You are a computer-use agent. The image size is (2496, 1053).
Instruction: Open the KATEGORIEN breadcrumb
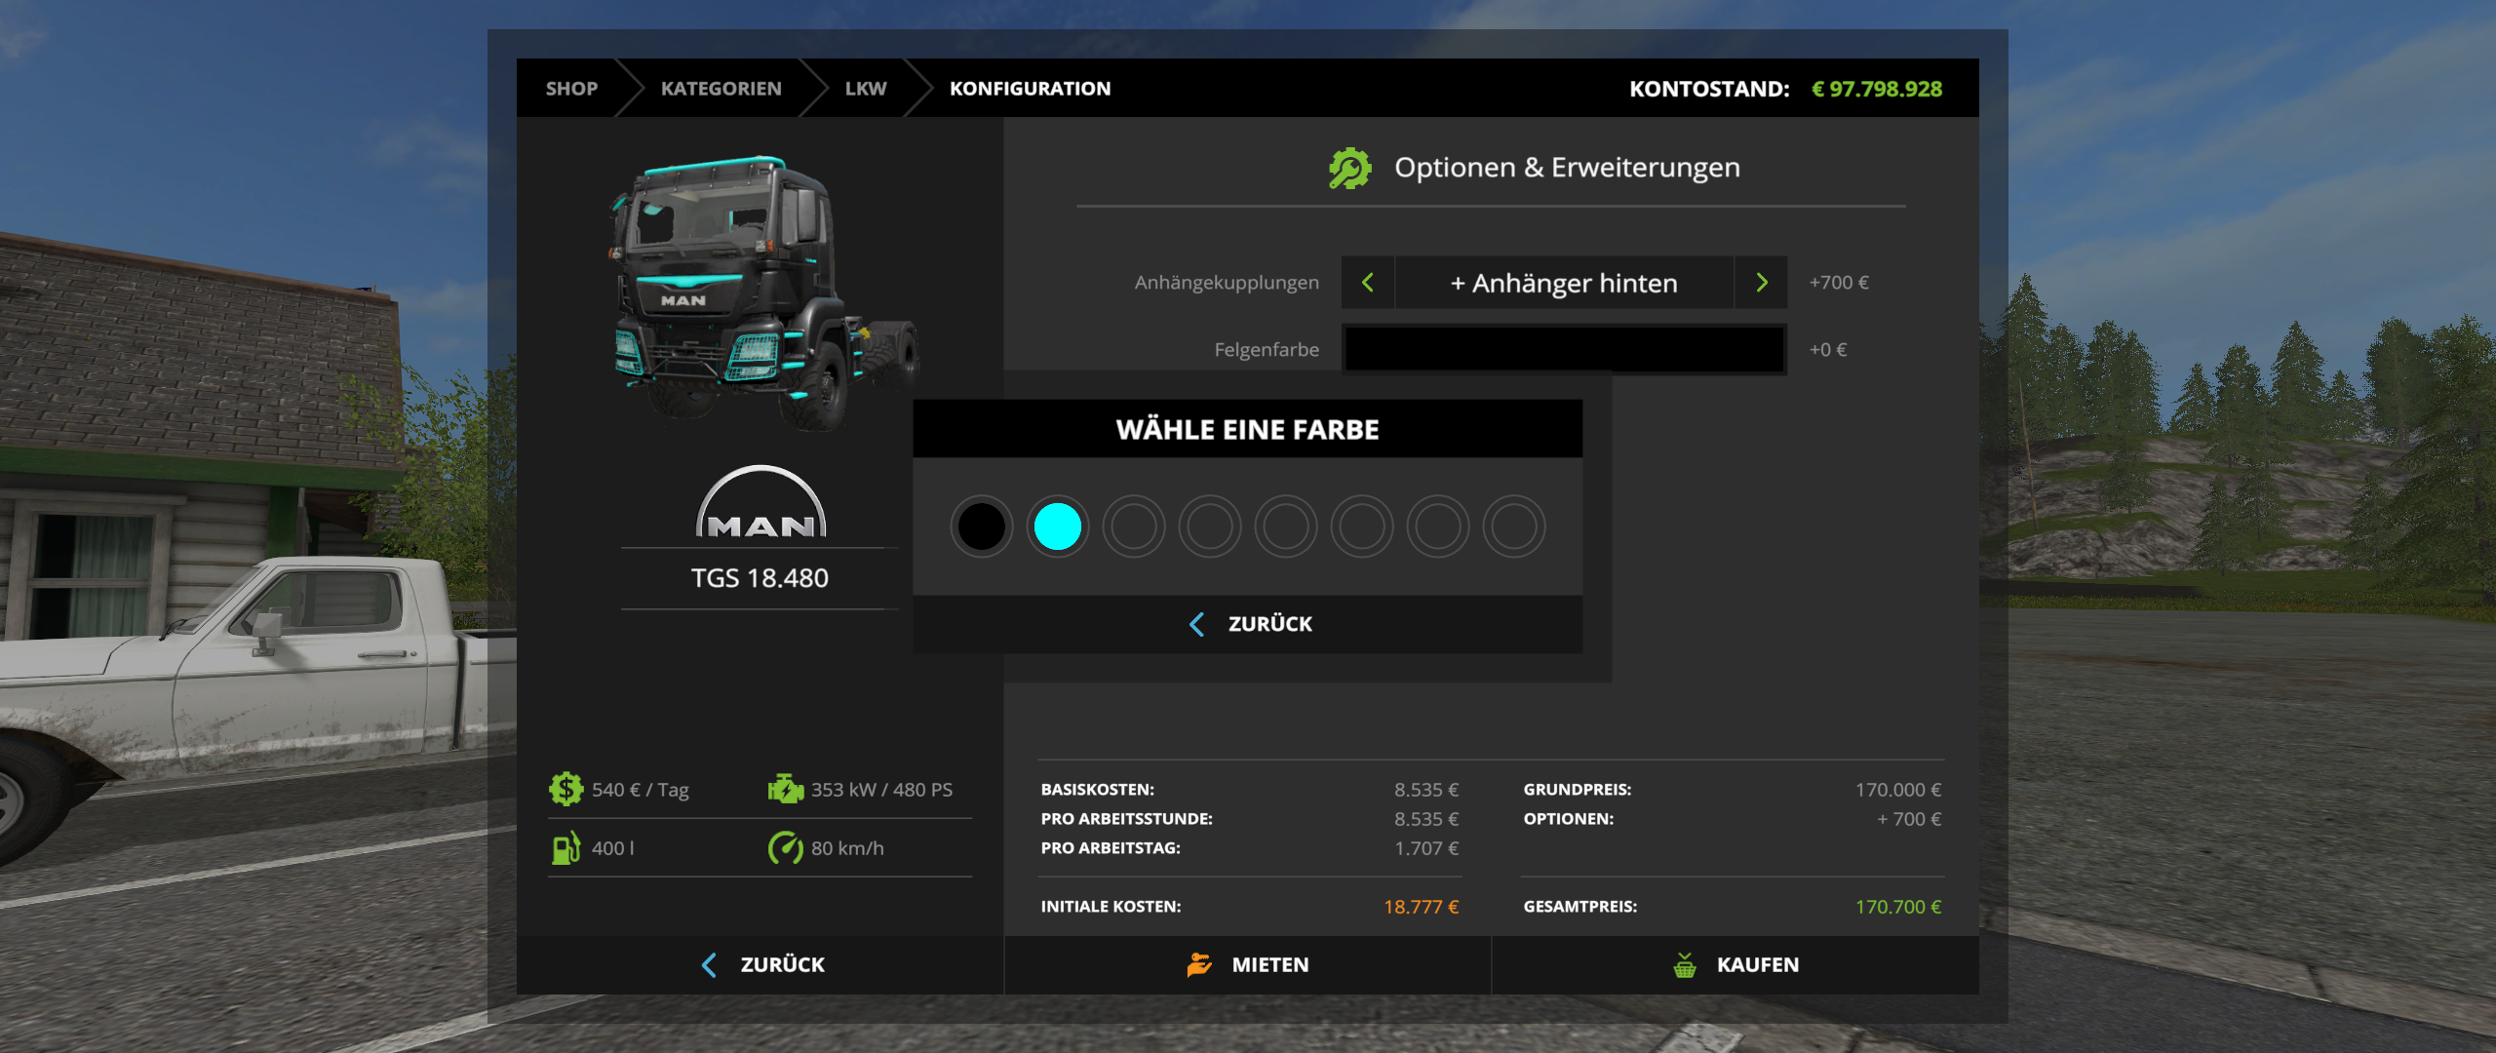[x=721, y=89]
